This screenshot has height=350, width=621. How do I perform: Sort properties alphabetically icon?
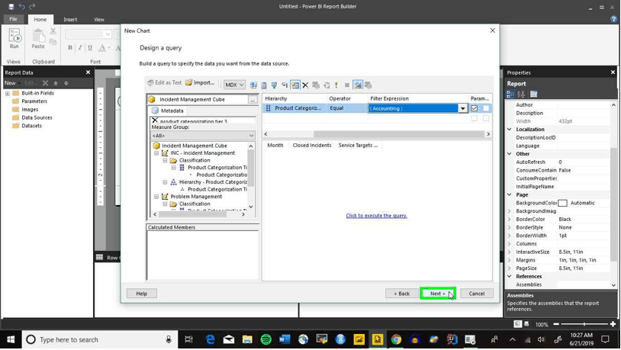pyautogui.click(x=521, y=95)
